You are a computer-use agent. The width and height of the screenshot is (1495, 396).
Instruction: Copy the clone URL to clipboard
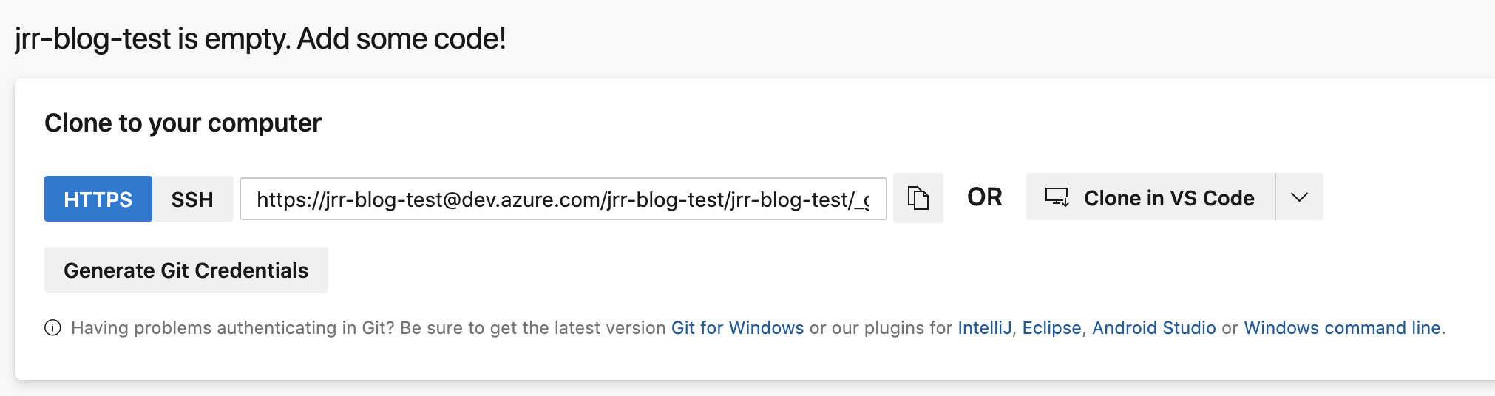[x=918, y=198]
